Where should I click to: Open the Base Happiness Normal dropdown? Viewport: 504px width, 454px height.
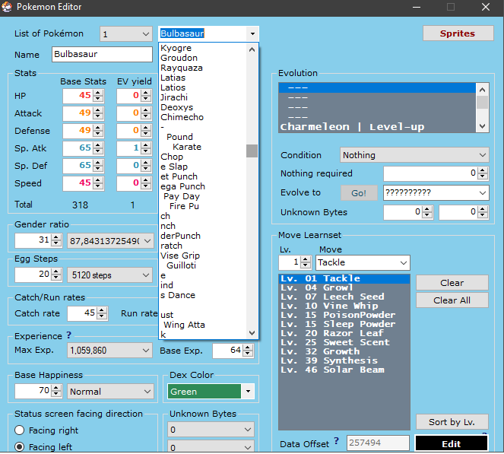[110, 392]
